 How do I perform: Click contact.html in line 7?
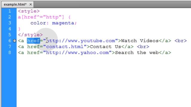pos(65,47)
